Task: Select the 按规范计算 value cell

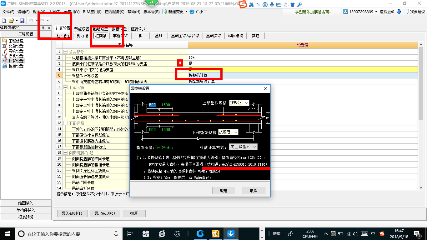Action: (303, 75)
